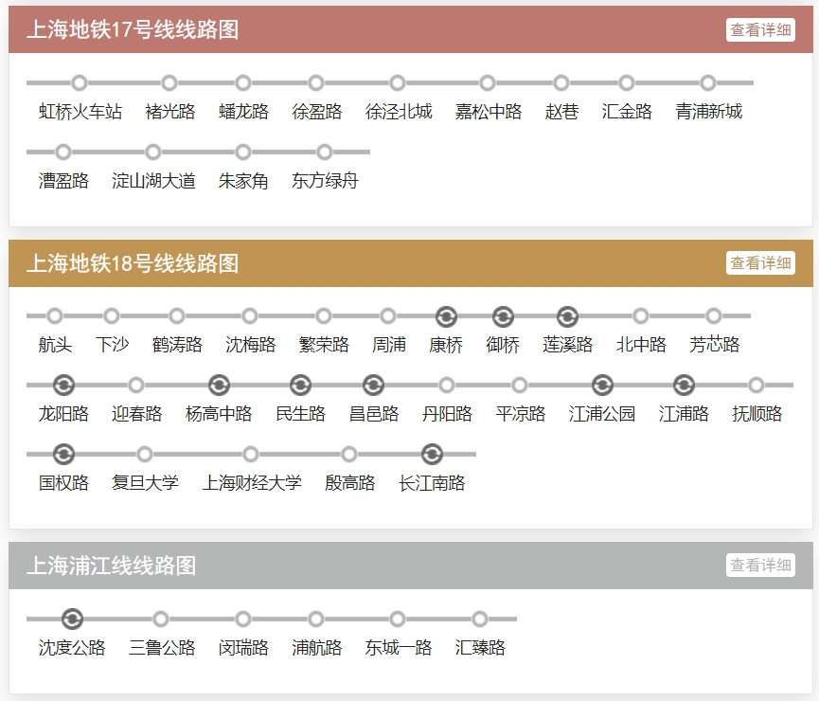
Task: Click the 三鲁公路 station label
Action: (x=162, y=648)
